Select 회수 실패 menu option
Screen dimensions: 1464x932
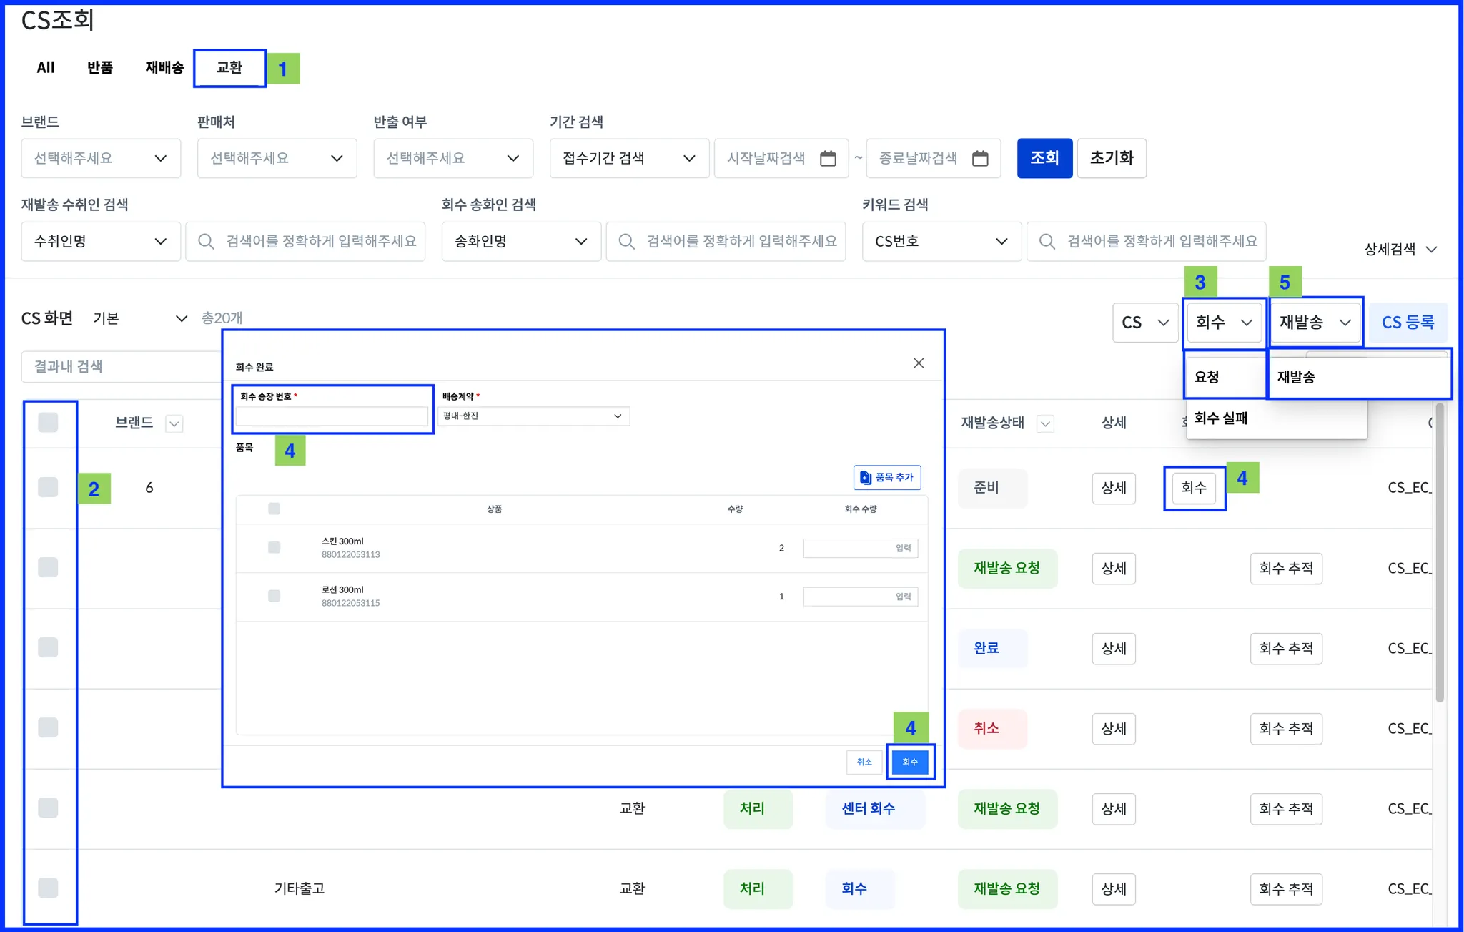[1220, 418]
